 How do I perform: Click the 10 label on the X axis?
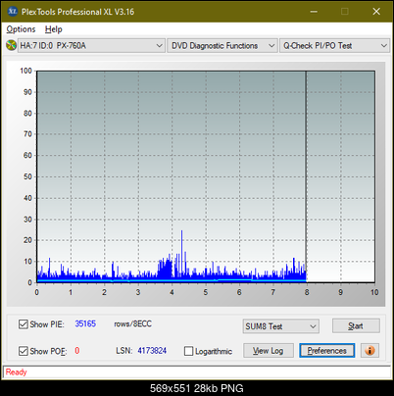point(374,292)
